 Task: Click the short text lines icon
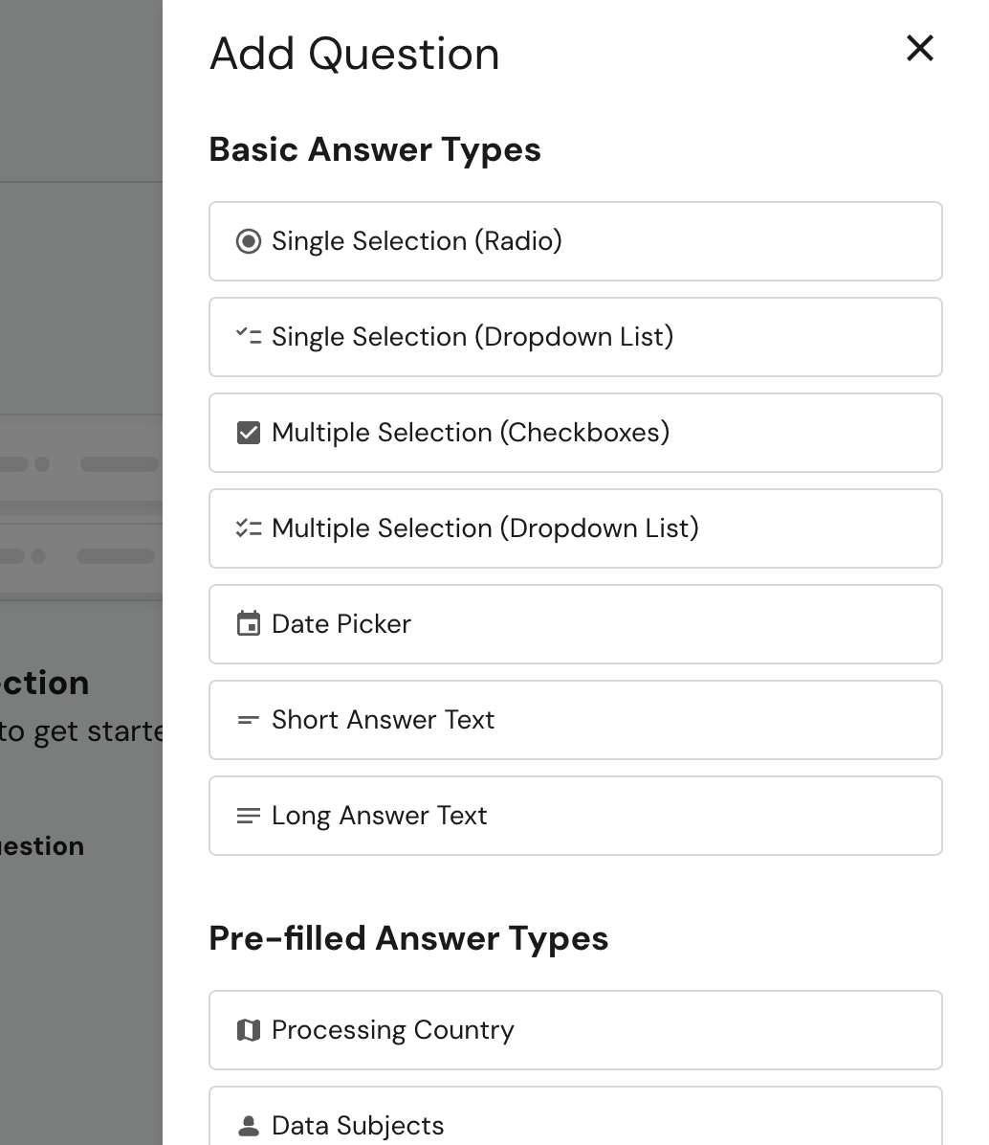(248, 720)
